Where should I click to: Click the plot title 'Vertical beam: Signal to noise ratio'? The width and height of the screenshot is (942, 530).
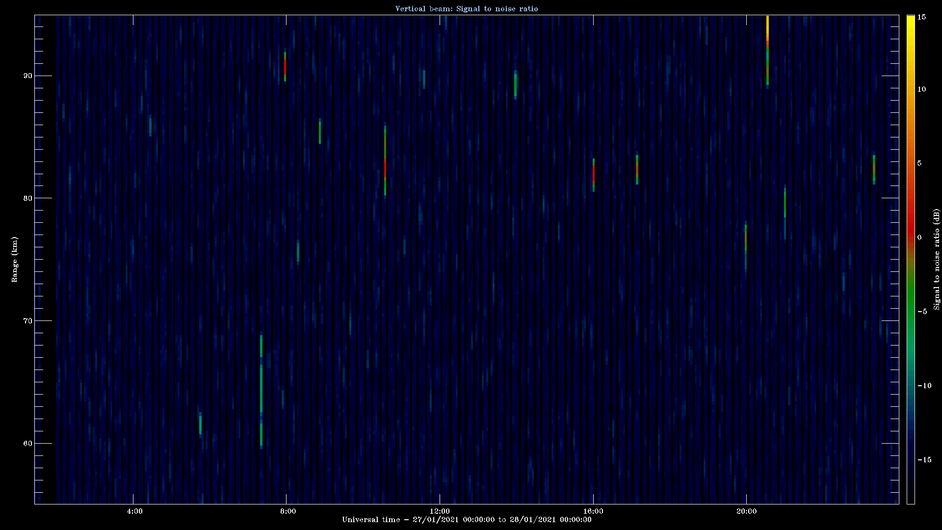point(467,9)
